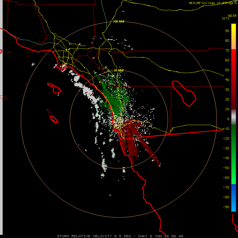Click the STORM RELATIVE VELOCITY caption text

pyautogui.click(x=84, y=236)
